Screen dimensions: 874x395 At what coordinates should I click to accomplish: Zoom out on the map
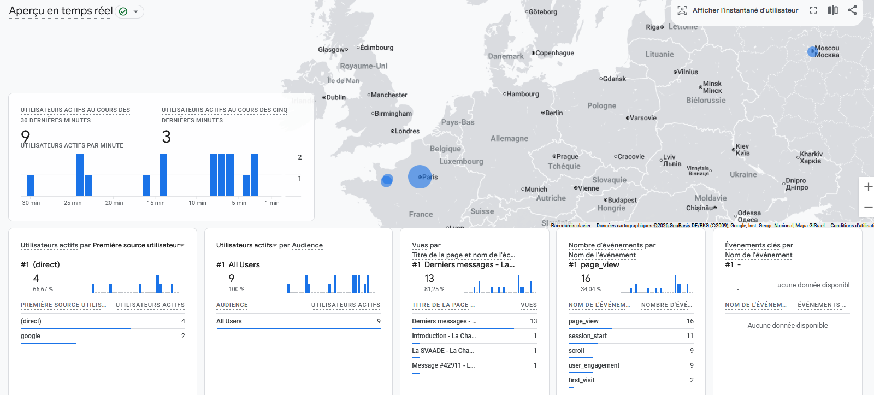click(867, 208)
